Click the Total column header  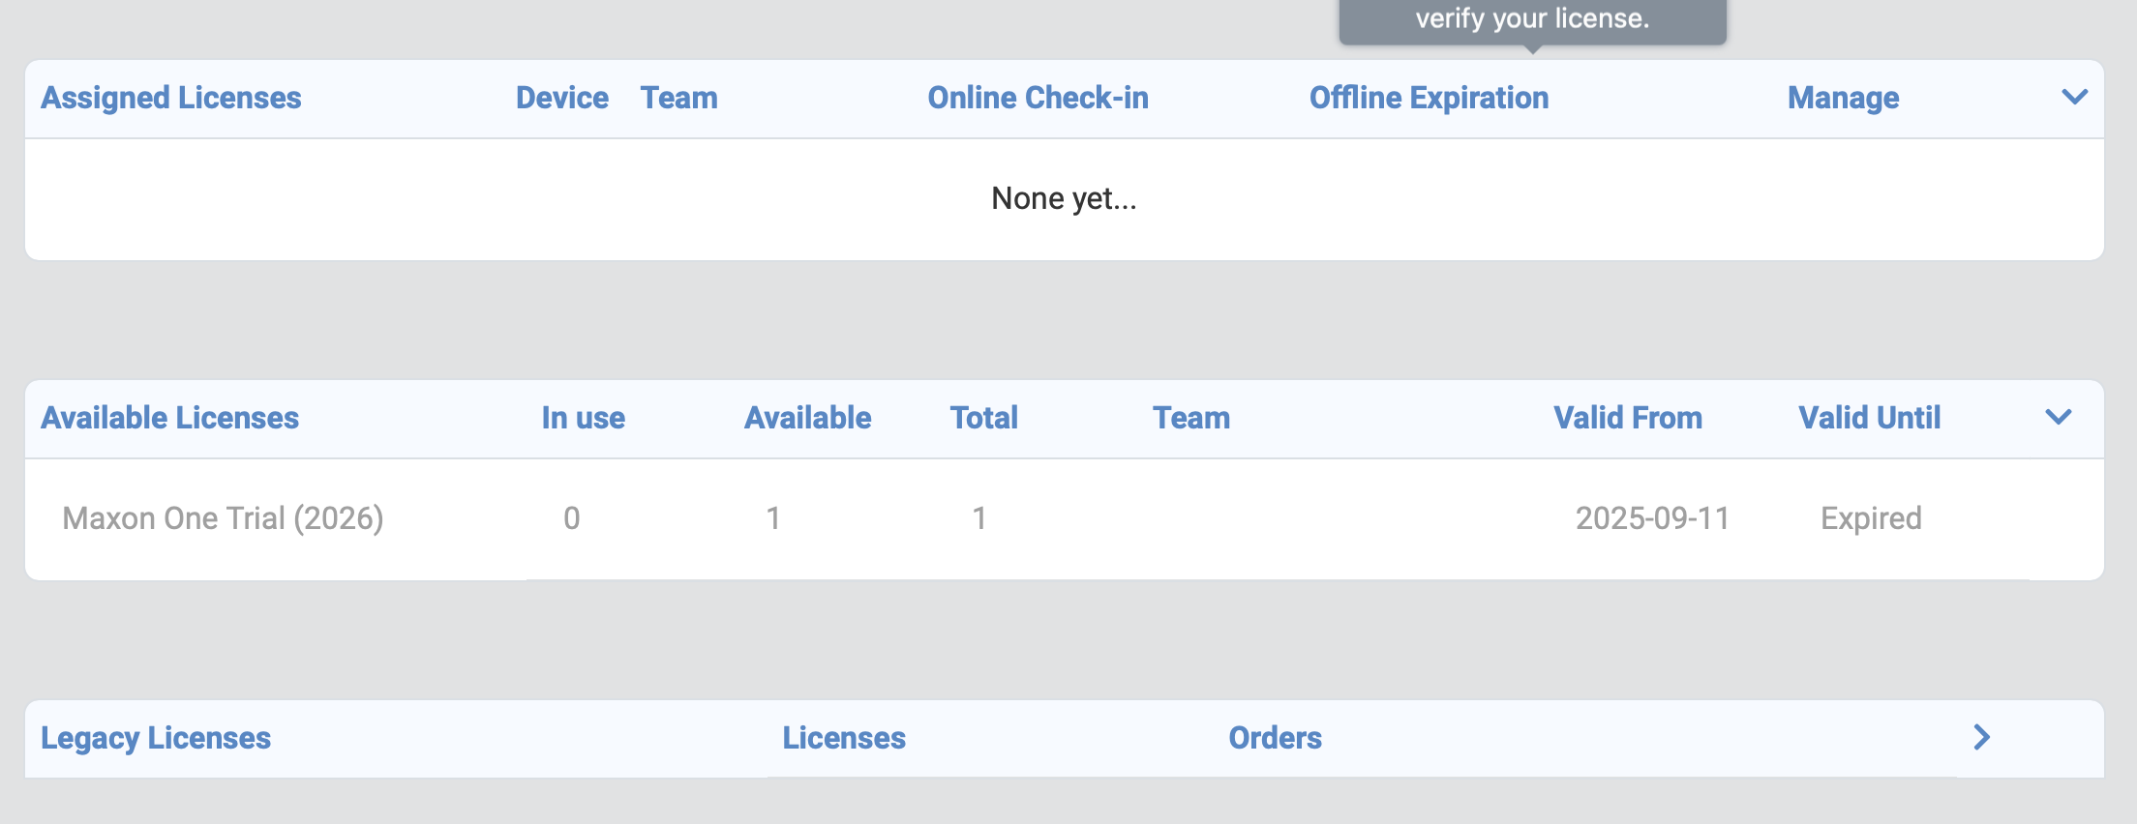pyautogui.click(x=983, y=418)
